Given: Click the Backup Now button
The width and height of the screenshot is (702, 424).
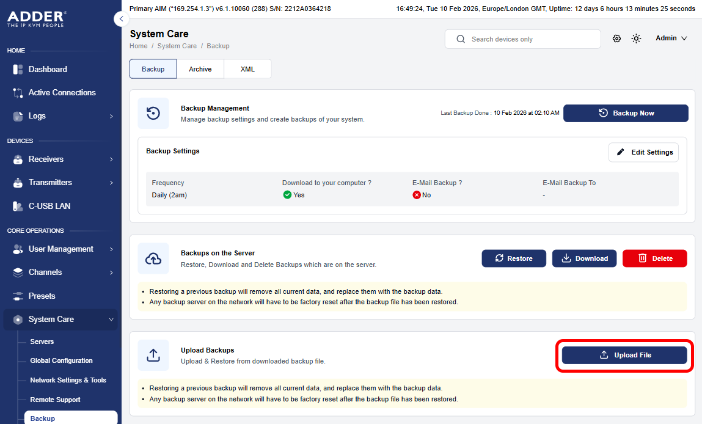Looking at the screenshot, I should 626,113.
